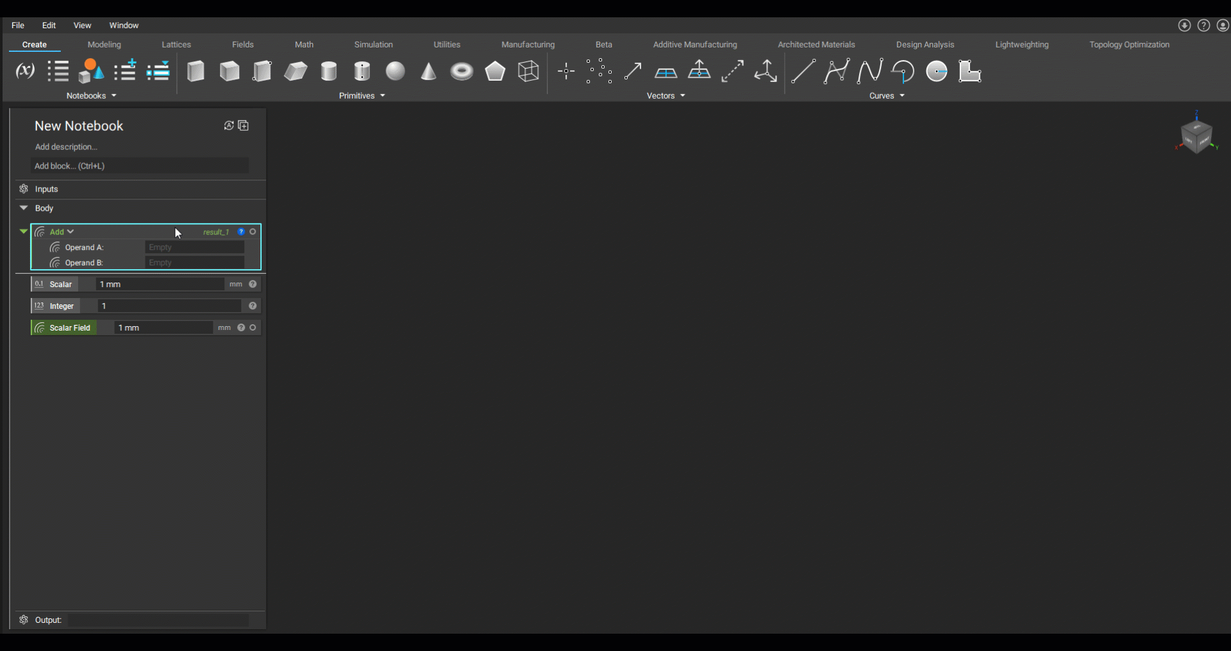
Task: Open the File menu
Action: tap(18, 26)
